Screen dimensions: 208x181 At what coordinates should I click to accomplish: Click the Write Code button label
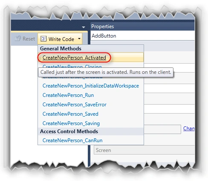click(61, 39)
